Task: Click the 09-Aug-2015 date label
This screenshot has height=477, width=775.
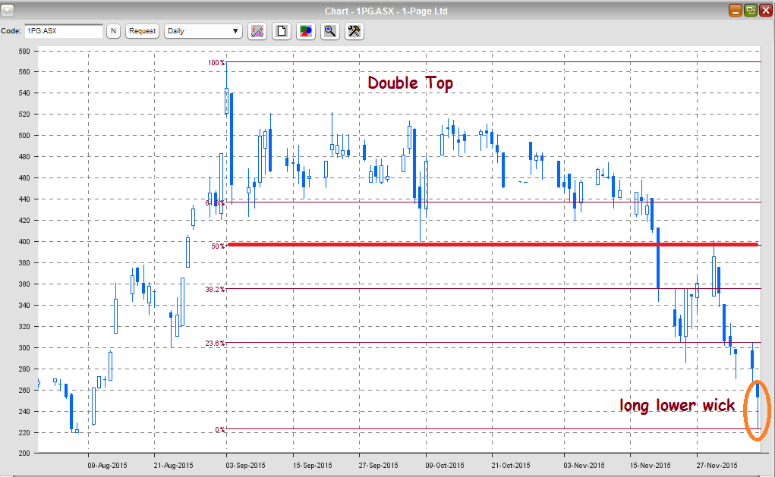Action: pos(107,466)
